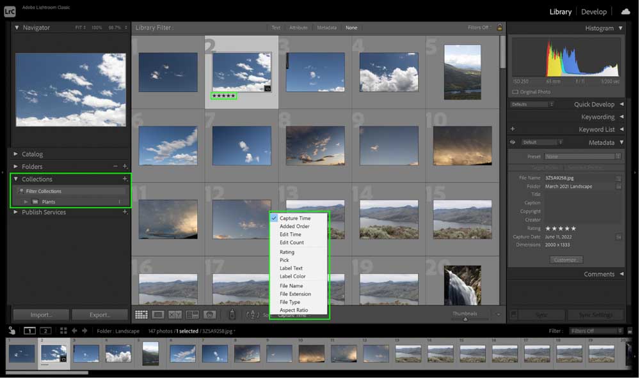This screenshot has width=640, height=378.
Task: Select the Metadata filter in Library Filter
Action: coord(326,27)
